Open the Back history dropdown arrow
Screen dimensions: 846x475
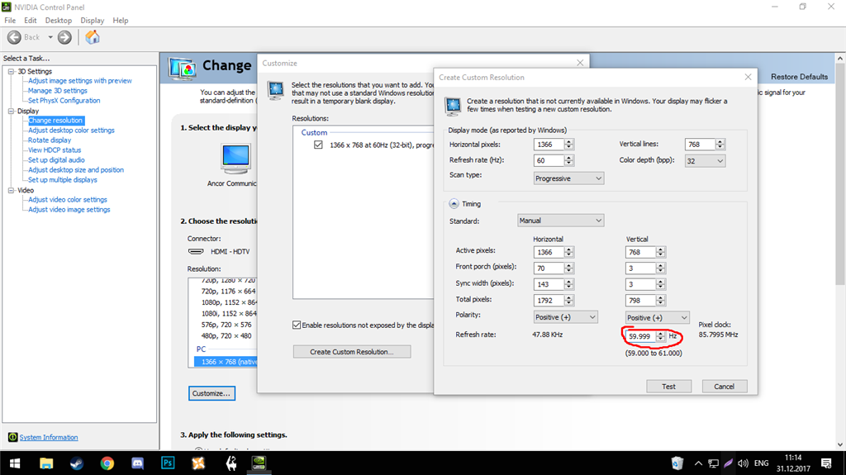click(50, 37)
